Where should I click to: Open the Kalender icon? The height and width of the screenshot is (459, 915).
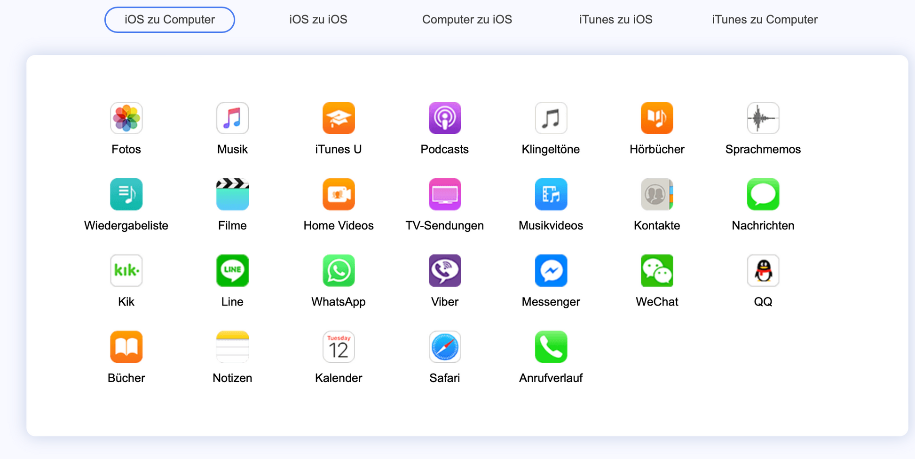coord(339,347)
